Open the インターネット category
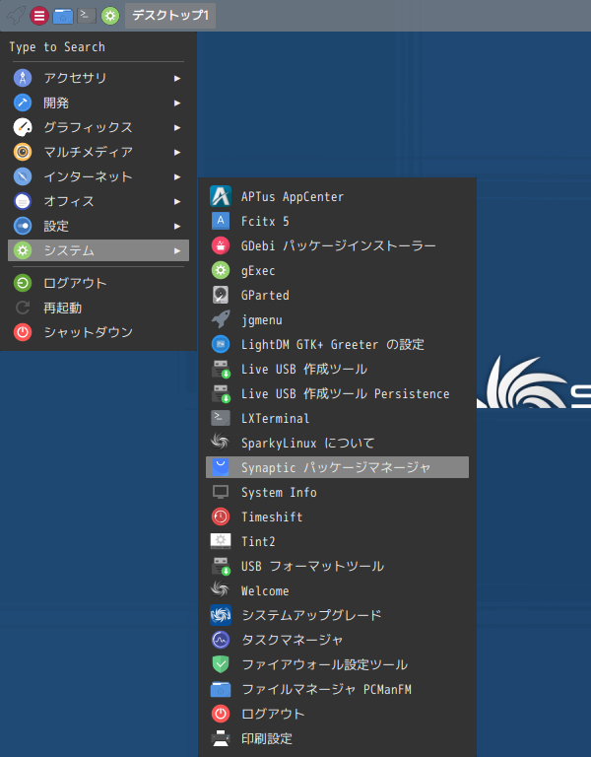This screenshot has width=591, height=757. [x=98, y=176]
